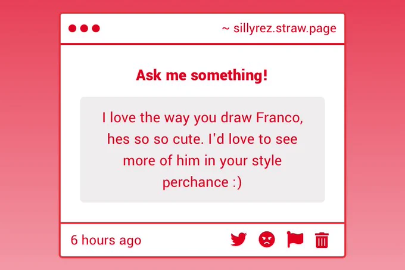Open the sillyrez.straw.page link
Screen dimensions: 405x270
285,29
